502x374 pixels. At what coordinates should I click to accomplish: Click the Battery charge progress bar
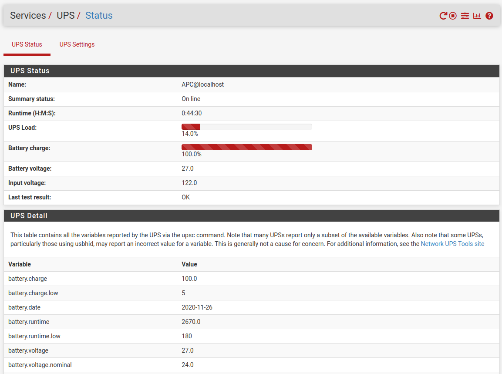coord(246,147)
